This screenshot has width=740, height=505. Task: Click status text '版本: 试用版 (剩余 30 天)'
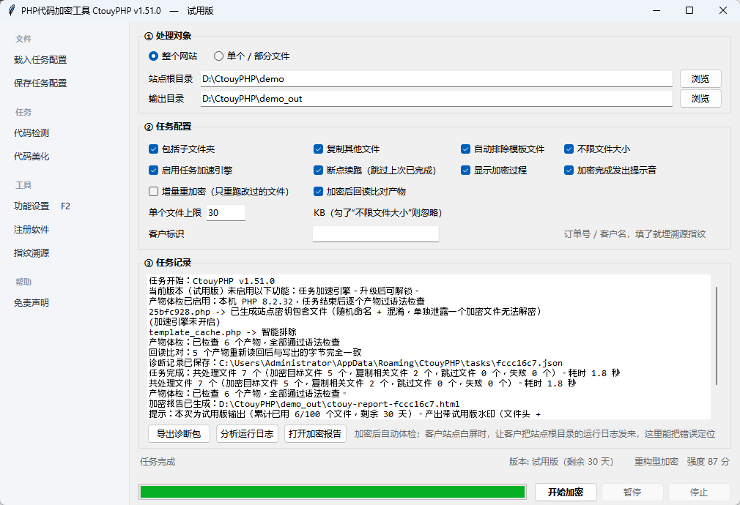click(561, 462)
